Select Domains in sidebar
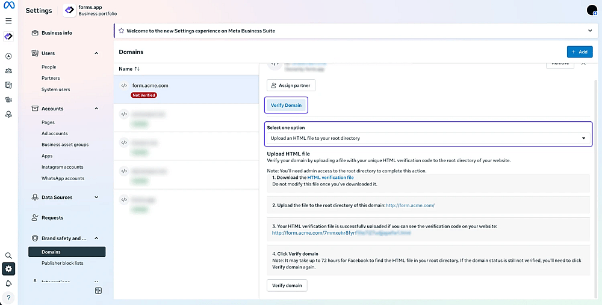 (67, 252)
